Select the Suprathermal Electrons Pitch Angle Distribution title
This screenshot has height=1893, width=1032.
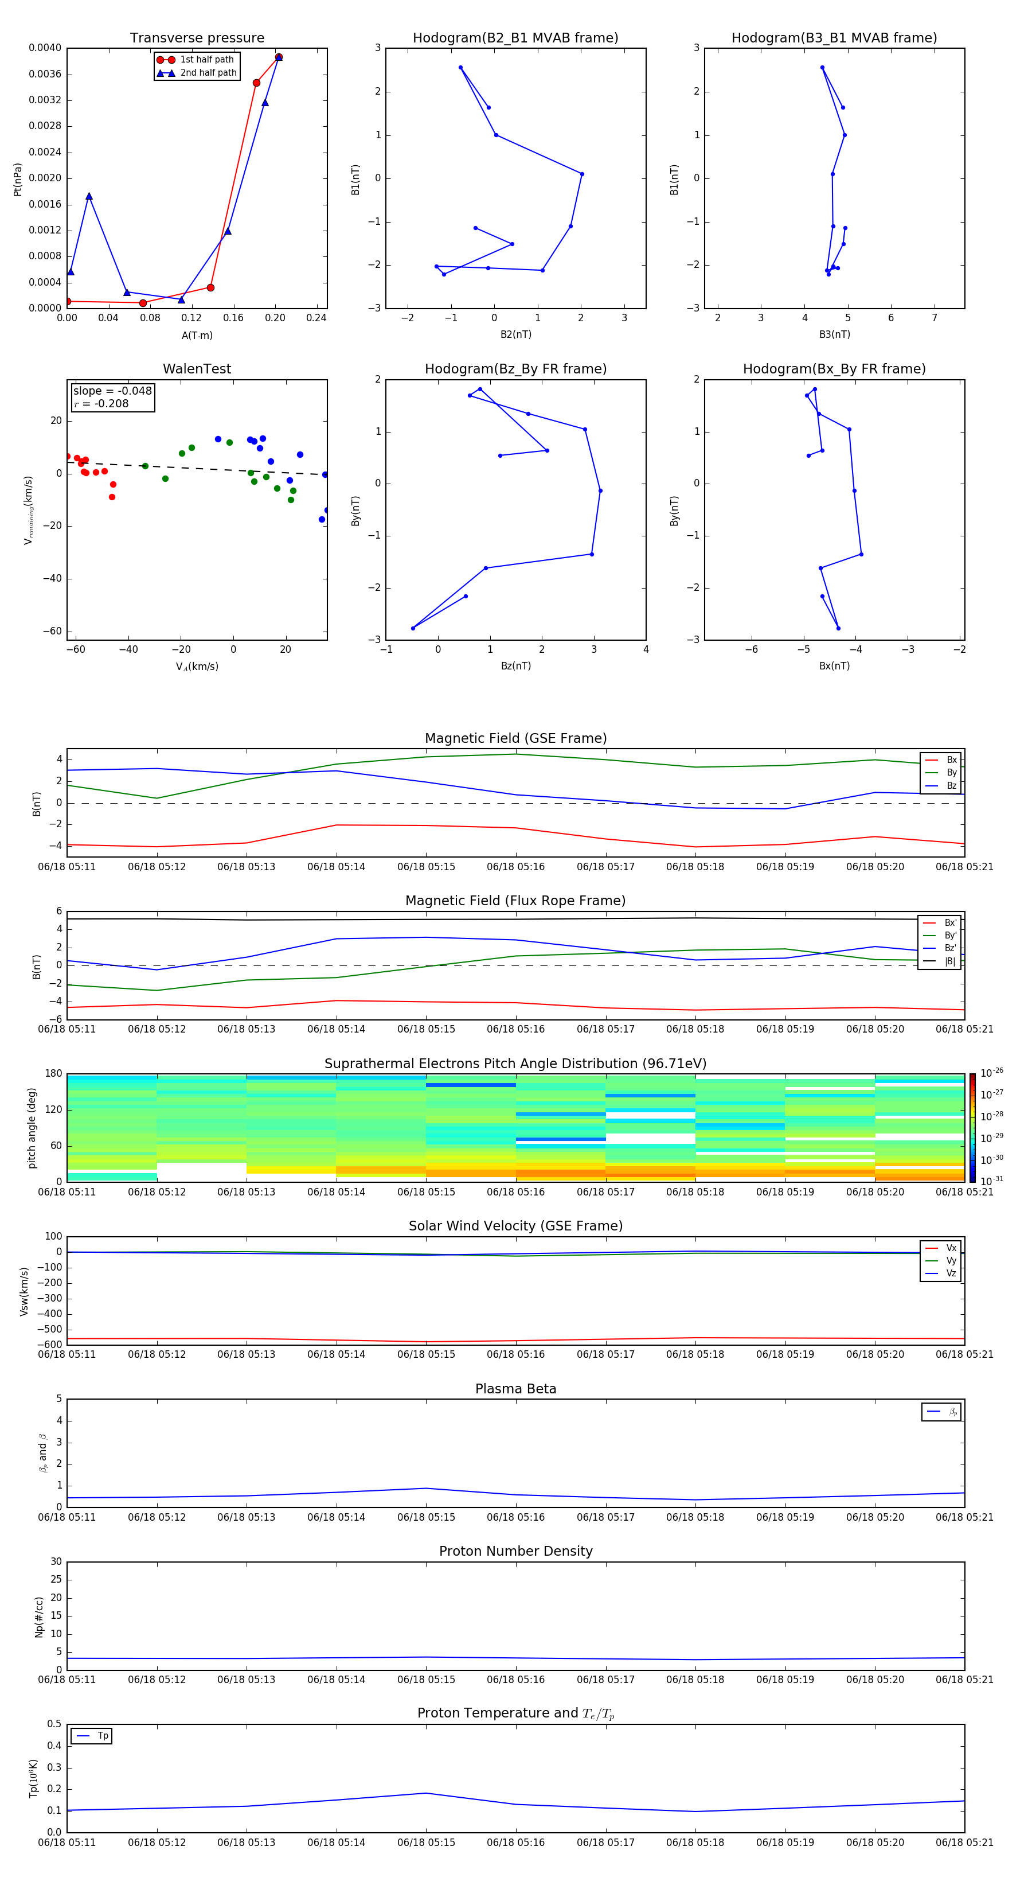[515, 1064]
